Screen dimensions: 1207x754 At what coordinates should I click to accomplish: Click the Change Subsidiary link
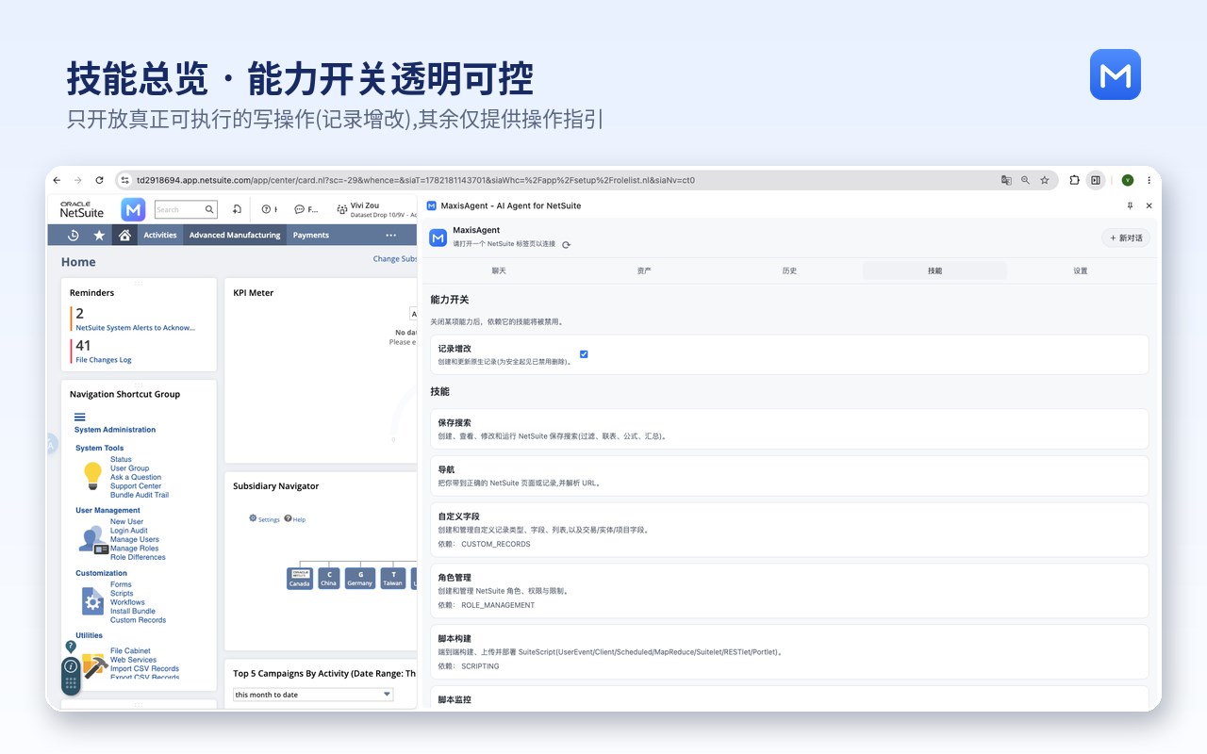395,259
